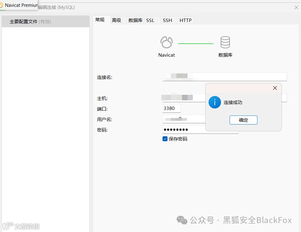Close the connection success dialog with X
This screenshot has width=301, height=232.
tap(275, 88)
